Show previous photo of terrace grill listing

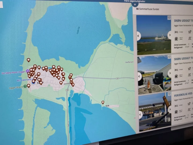[139, 77]
